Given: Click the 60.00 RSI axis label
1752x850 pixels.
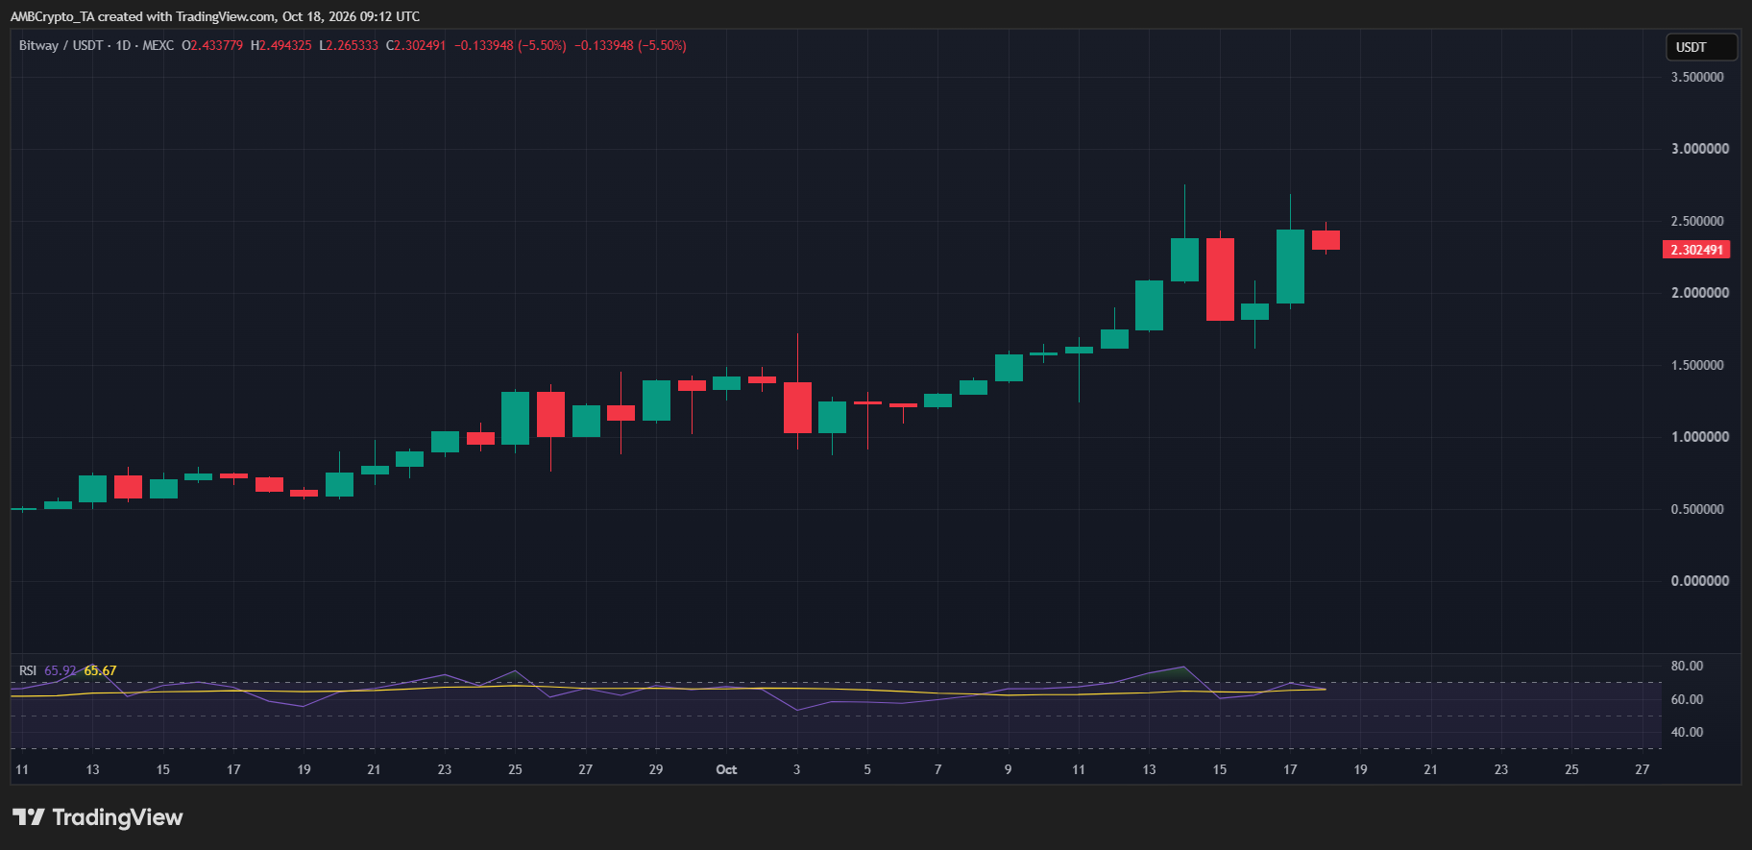Looking at the screenshot, I should coord(1687,699).
